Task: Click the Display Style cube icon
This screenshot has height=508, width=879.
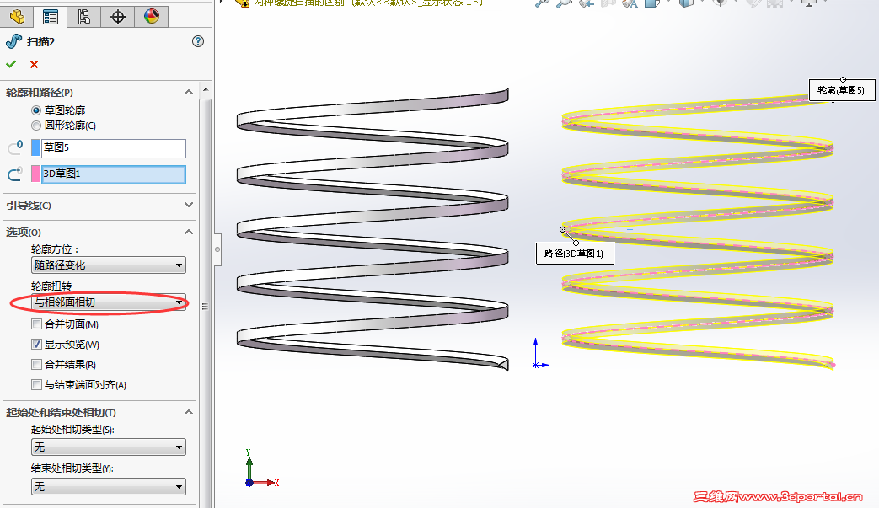Action: [685, 3]
